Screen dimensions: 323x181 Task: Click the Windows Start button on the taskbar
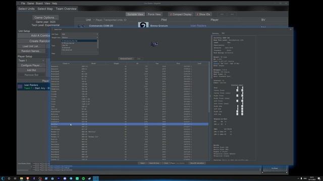coord(3,178)
